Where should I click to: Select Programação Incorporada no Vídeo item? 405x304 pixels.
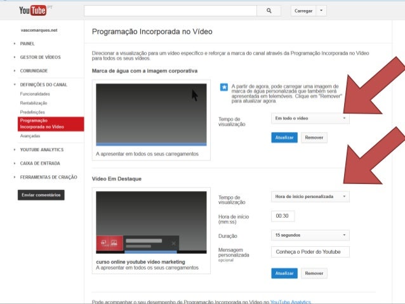click(51, 124)
